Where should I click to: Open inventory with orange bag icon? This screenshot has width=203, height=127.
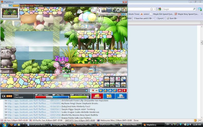[105, 90]
